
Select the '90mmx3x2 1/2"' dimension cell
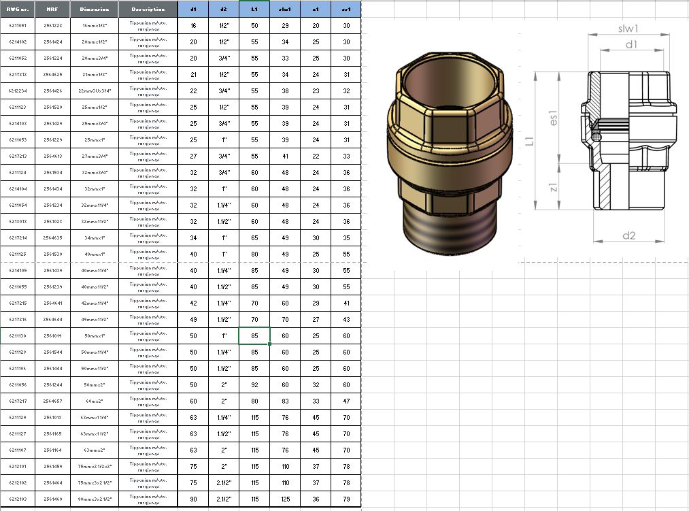click(94, 499)
